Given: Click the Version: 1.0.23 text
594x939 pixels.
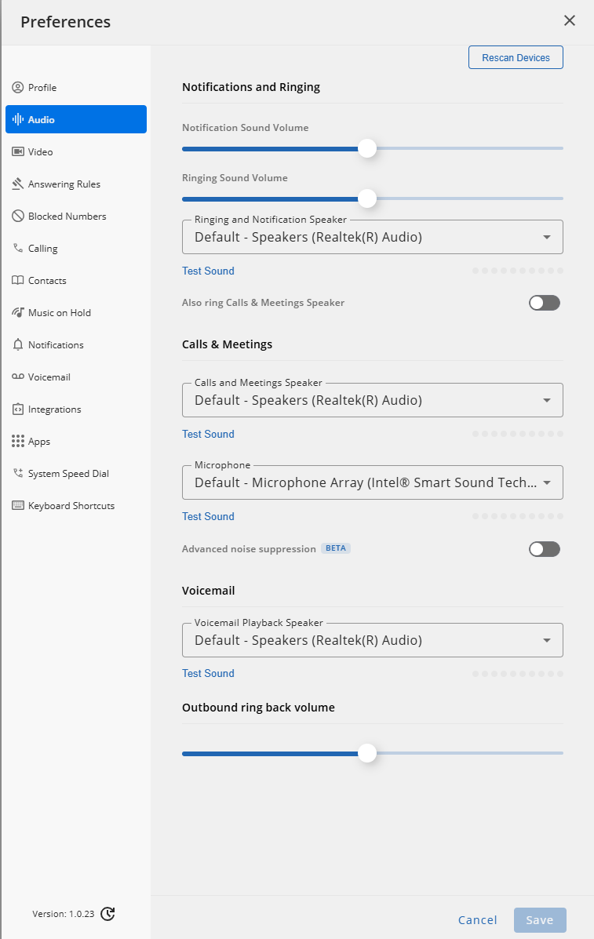Looking at the screenshot, I should (64, 914).
